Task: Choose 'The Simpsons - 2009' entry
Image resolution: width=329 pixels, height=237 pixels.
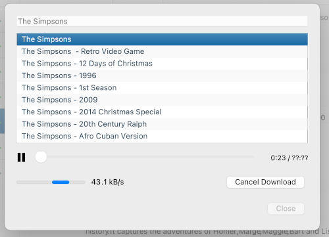Action: pyautogui.click(x=163, y=100)
